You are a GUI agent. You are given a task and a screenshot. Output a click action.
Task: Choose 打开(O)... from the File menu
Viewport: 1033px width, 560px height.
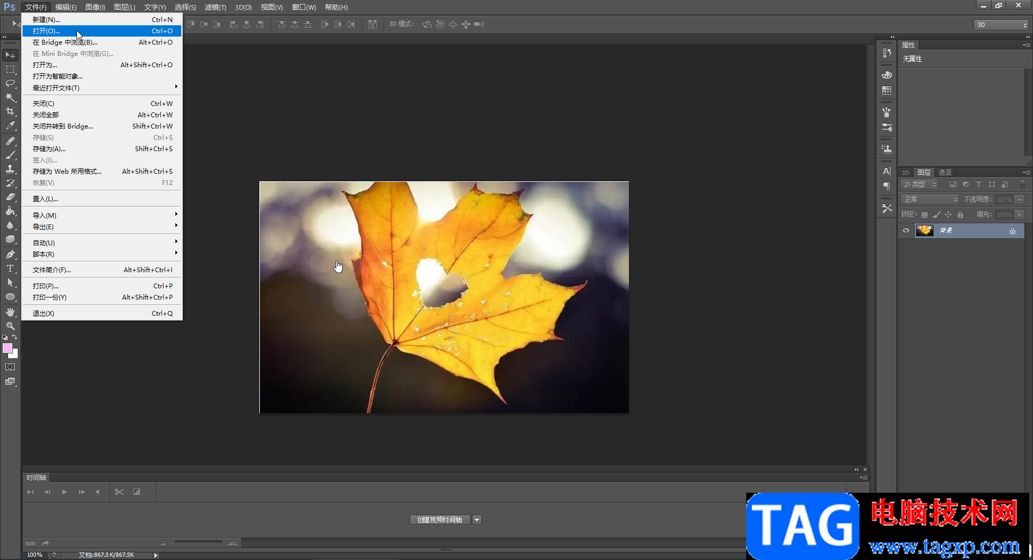[102, 31]
